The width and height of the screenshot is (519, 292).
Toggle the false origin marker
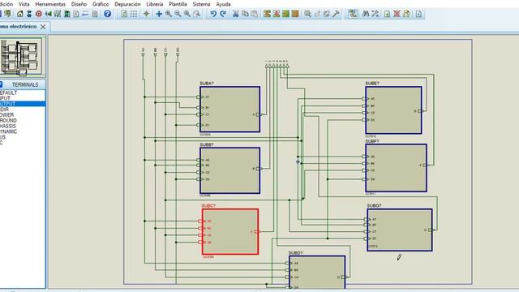pos(146,14)
